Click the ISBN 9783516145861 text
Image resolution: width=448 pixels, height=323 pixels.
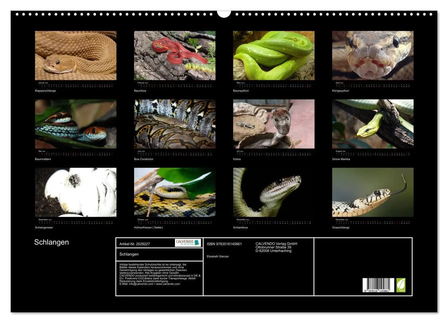[224, 244]
